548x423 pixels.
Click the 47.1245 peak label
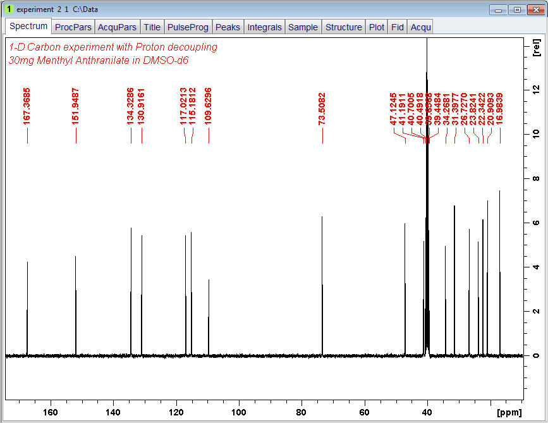tap(393, 109)
